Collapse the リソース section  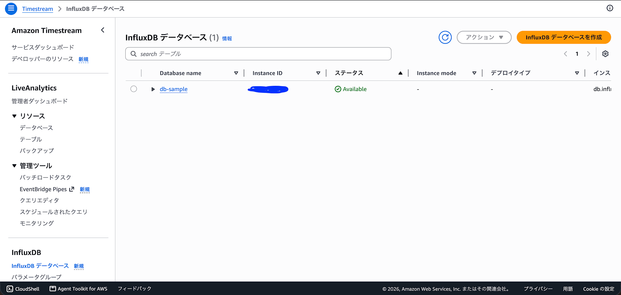point(14,116)
